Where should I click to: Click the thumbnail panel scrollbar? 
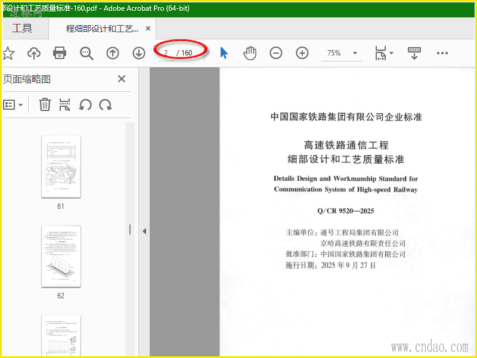[129, 239]
